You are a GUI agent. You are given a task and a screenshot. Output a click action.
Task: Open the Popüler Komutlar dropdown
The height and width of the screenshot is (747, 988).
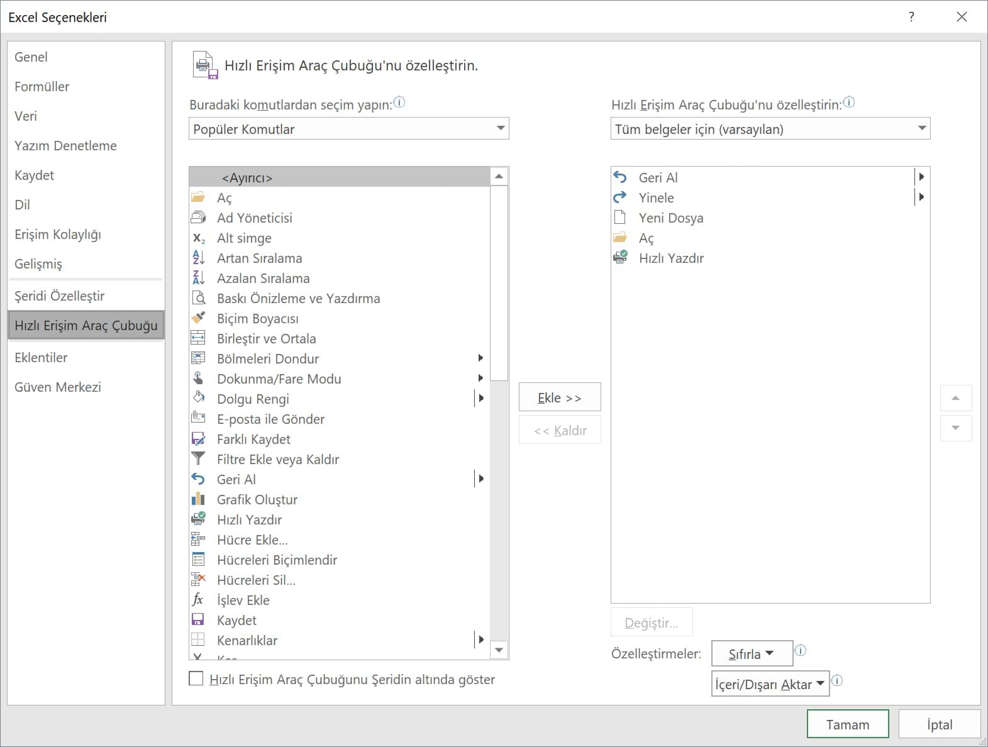[348, 129]
